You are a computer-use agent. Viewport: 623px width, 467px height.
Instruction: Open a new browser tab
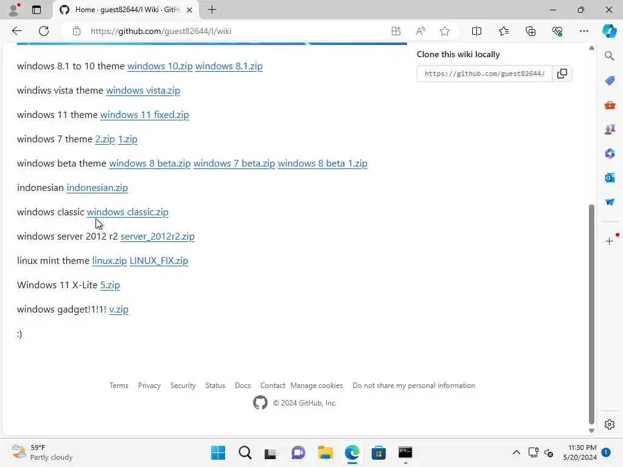(x=212, y=10)
